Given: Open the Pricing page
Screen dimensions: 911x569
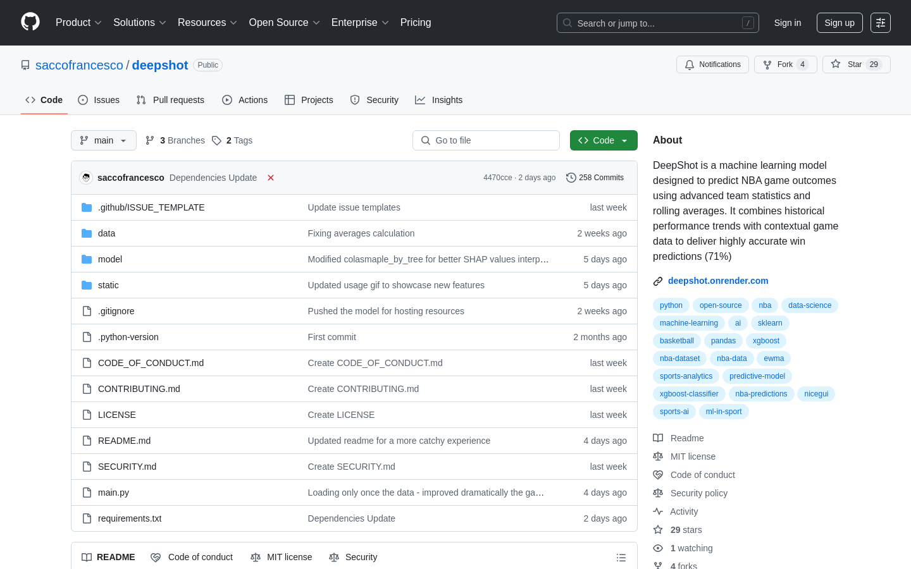Looking at the screenshot, I should [416, 23].
